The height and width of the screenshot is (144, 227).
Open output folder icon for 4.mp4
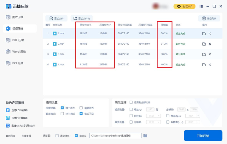click(x=204, y=65)
